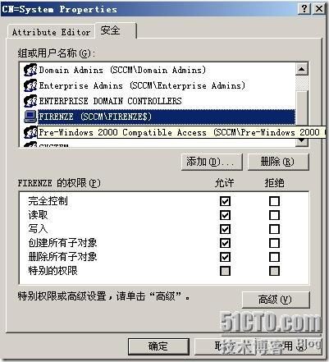
Task: Uncheck Allow for 完全控制 permission
Action: tap(225, 201)
